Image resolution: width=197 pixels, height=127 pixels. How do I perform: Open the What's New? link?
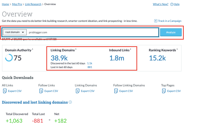(x=160, y=4)
